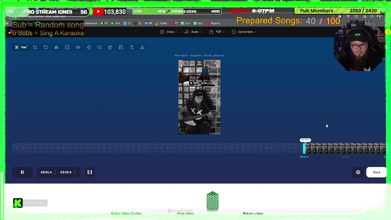Pause the video playback
The width and height of the screenshot is (391, 220).
pos(22,172)
